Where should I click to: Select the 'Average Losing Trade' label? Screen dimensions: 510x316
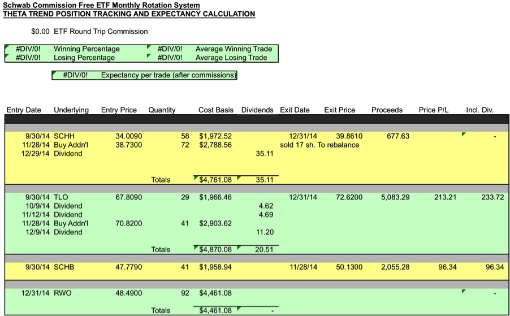coord(231,58)
